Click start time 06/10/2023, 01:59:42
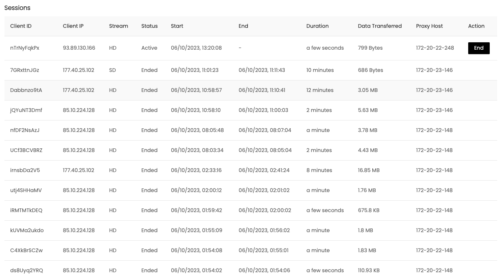The height and width of the screenshot is (280, 502). 196,210
